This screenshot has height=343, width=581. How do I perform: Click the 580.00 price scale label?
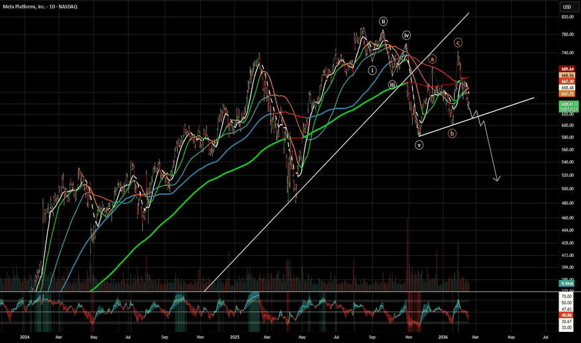tap(567, 137)
